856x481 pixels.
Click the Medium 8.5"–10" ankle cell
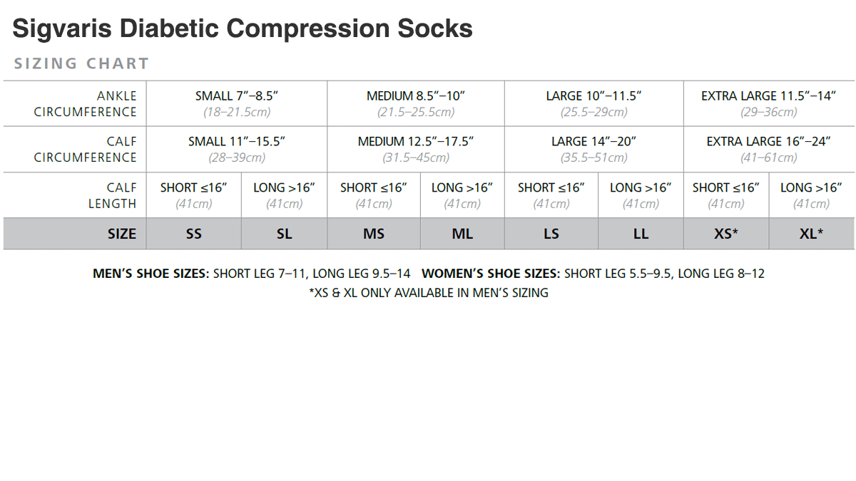[x=416, y=103]
